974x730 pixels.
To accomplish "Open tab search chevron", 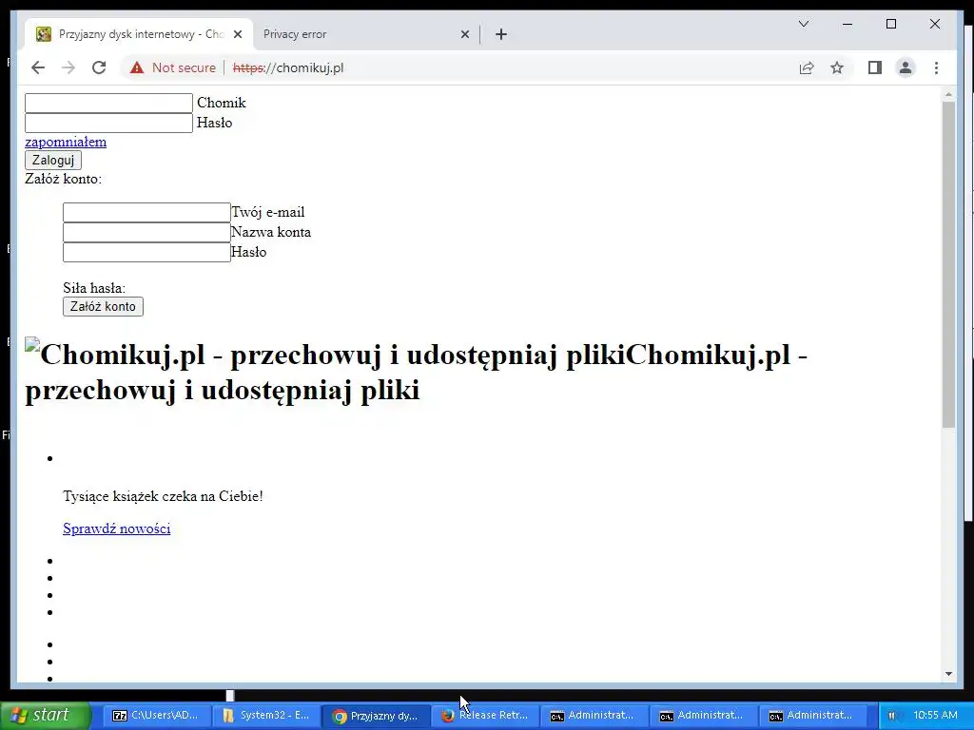I will (803, 24).
